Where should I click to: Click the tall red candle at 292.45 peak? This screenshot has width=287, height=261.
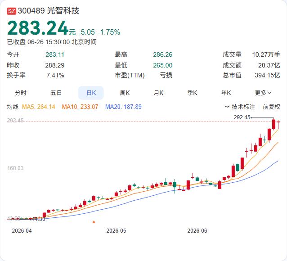coord(274,124)
